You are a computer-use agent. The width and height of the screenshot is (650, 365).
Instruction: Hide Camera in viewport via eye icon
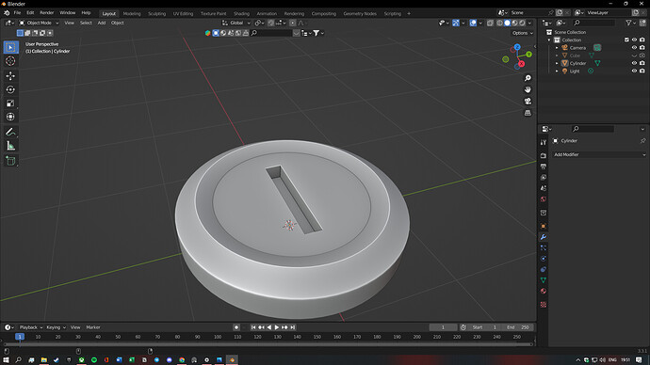tap(634, 48)
